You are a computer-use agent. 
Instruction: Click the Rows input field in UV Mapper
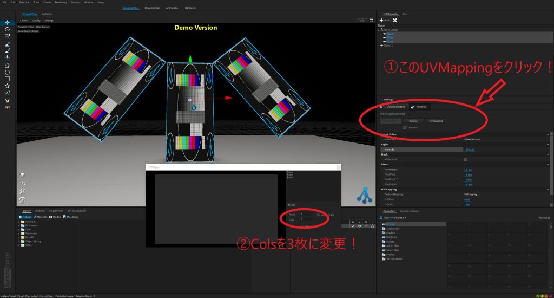pyautogui.click(x=306, y=214)
